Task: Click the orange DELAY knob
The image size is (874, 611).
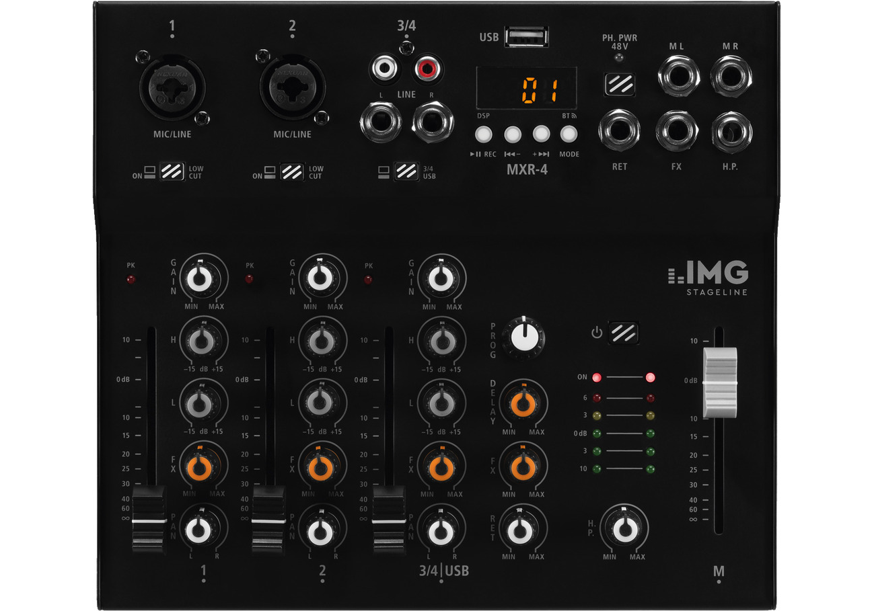Action: 523,403
